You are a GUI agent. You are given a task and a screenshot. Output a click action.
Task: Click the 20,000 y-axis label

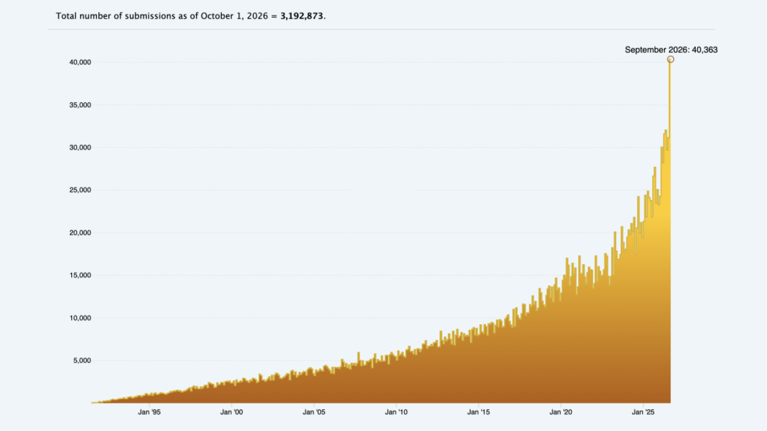pyautogui.click(x=78, y=233)
